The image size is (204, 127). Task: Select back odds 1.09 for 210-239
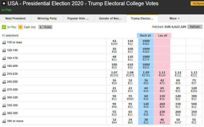146,74
